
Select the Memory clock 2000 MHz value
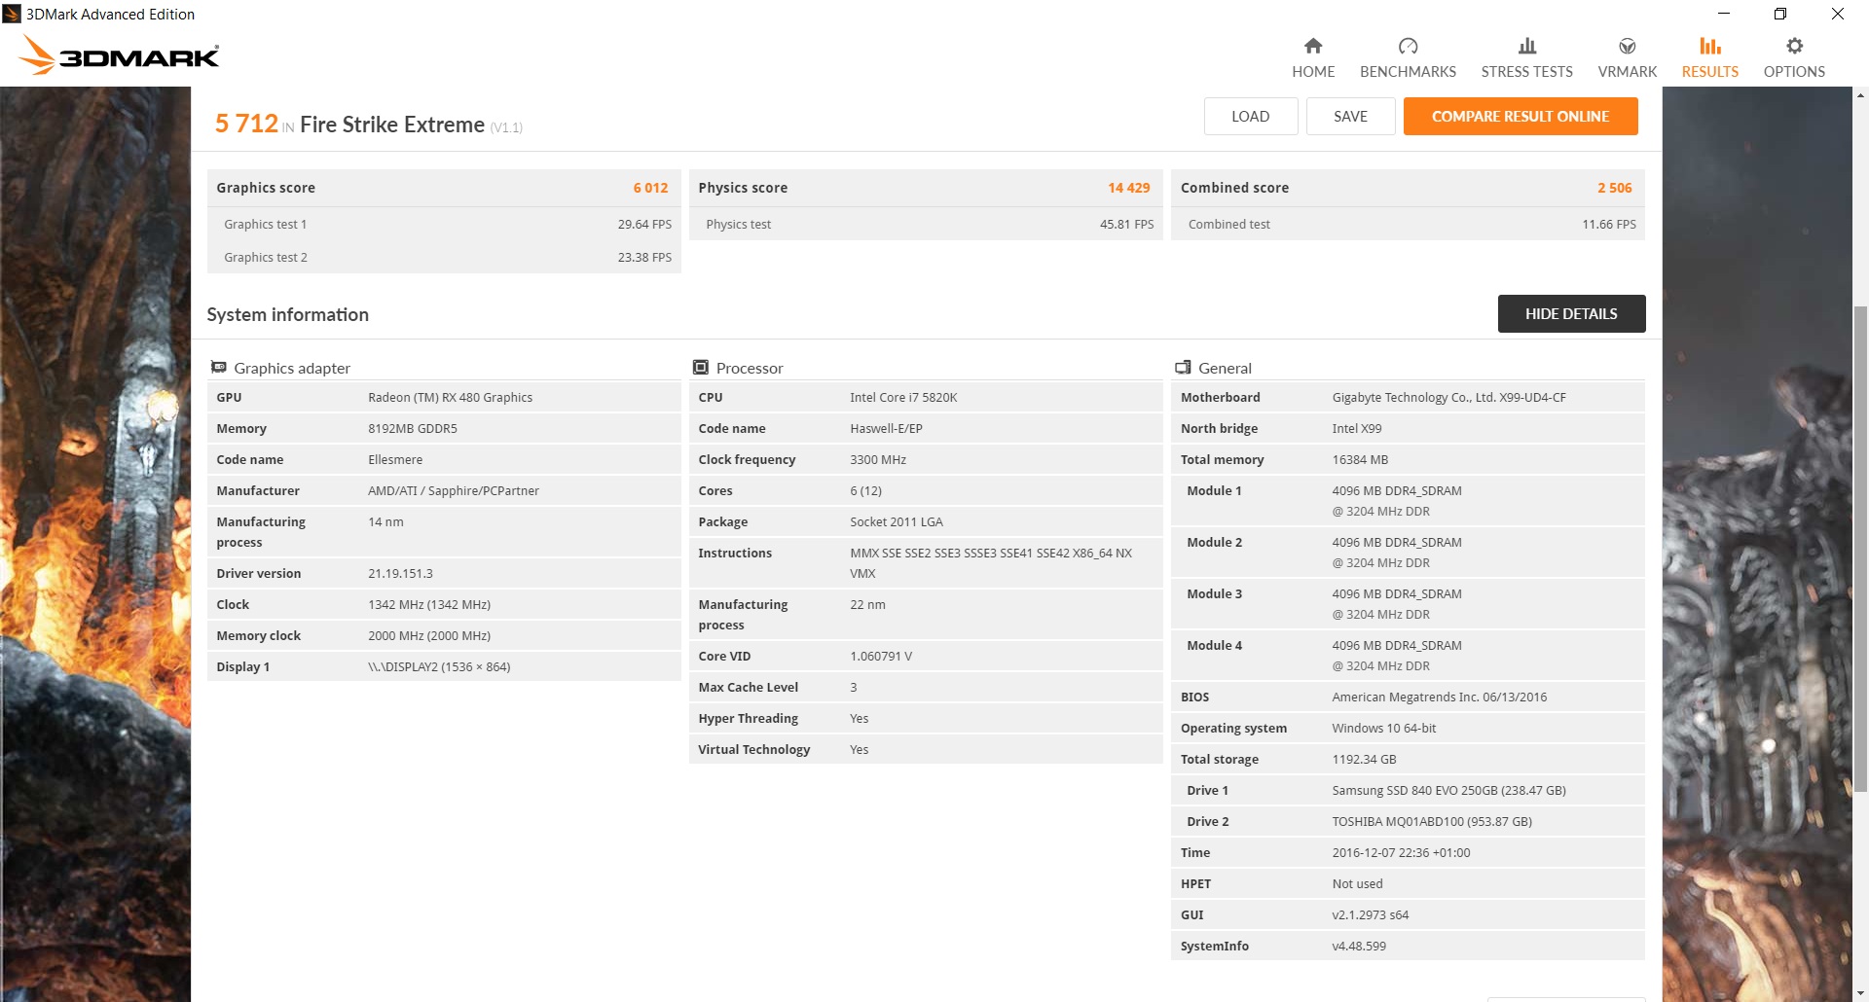click(429, 635)
